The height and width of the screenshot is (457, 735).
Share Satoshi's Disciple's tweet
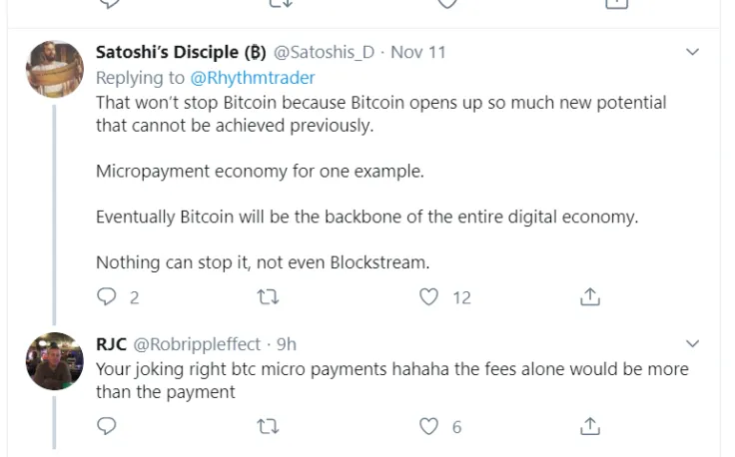click(x=590, y=296)
